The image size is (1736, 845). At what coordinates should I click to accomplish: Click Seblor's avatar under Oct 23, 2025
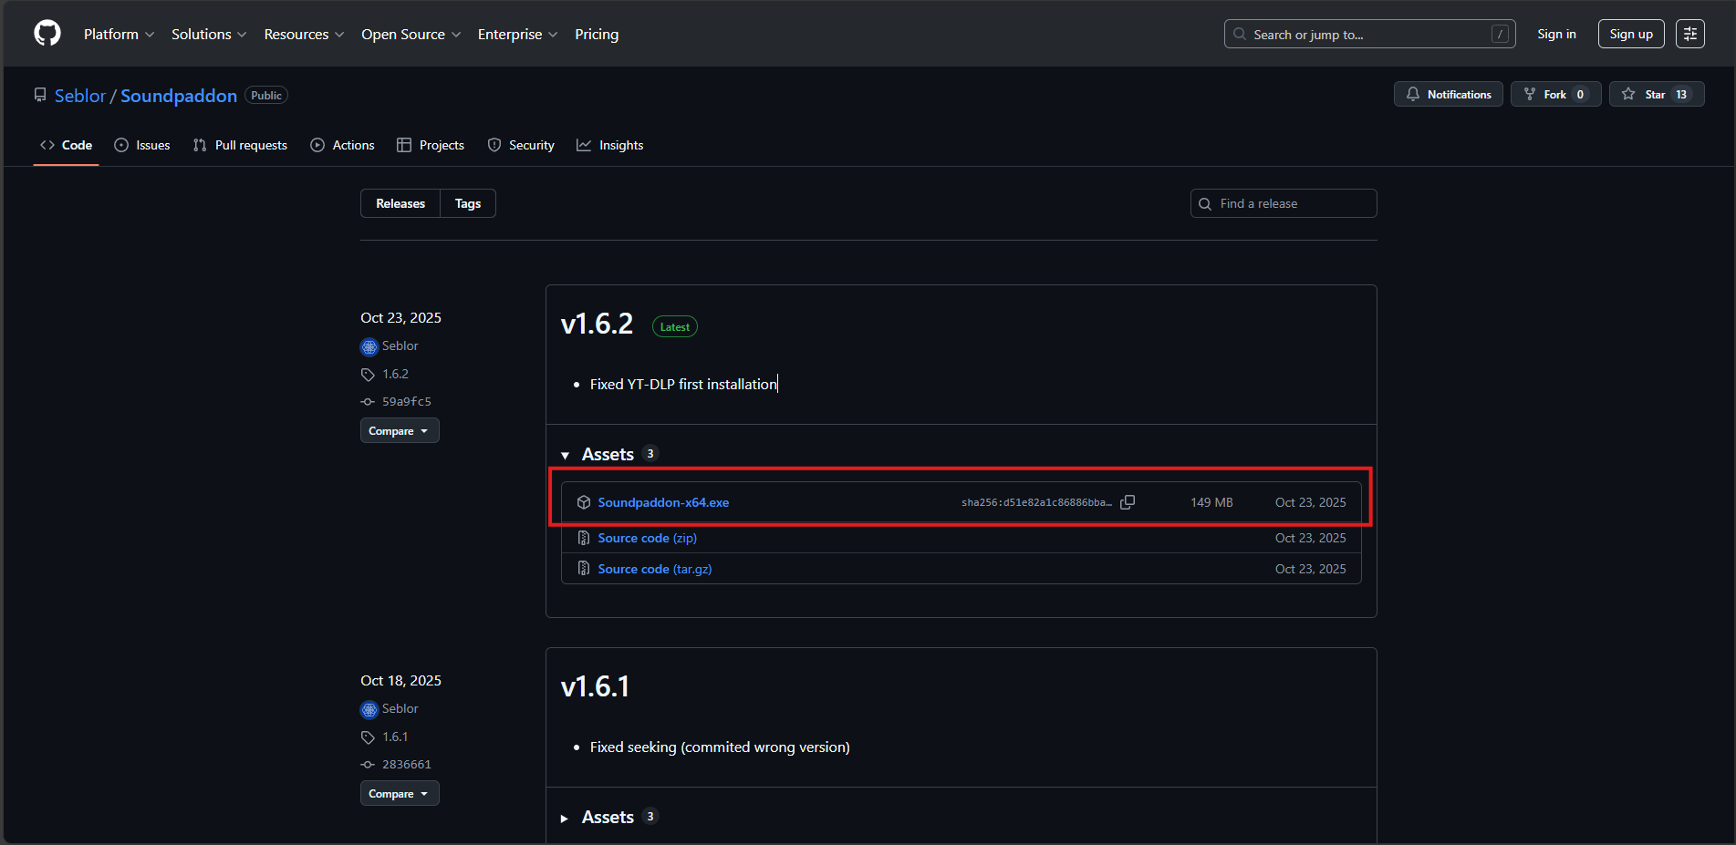coord(369,346)
